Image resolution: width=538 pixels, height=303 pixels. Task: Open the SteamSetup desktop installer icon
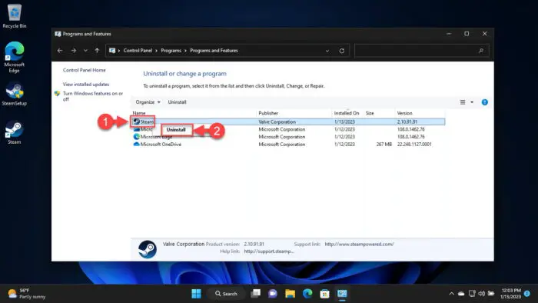[x=14, y=94]
